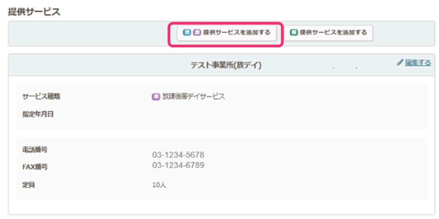
Task: Click the 放課後等デイサービス service type text
Action: (194, 97)
